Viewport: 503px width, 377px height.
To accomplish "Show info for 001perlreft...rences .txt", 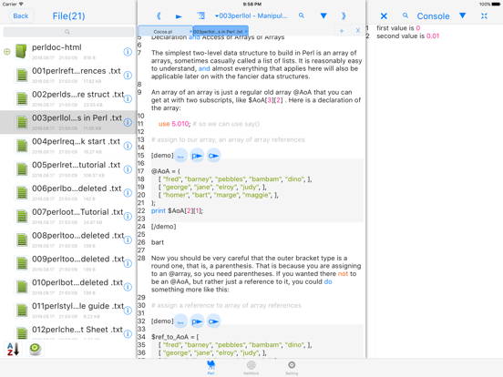I will [128, 76].
